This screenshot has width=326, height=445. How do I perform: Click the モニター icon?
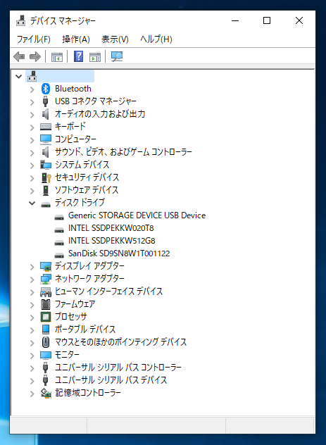click(46, 355)
